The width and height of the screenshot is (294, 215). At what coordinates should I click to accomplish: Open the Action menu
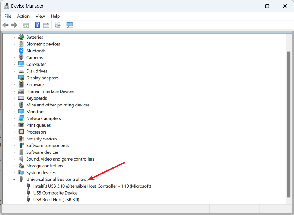23,16
